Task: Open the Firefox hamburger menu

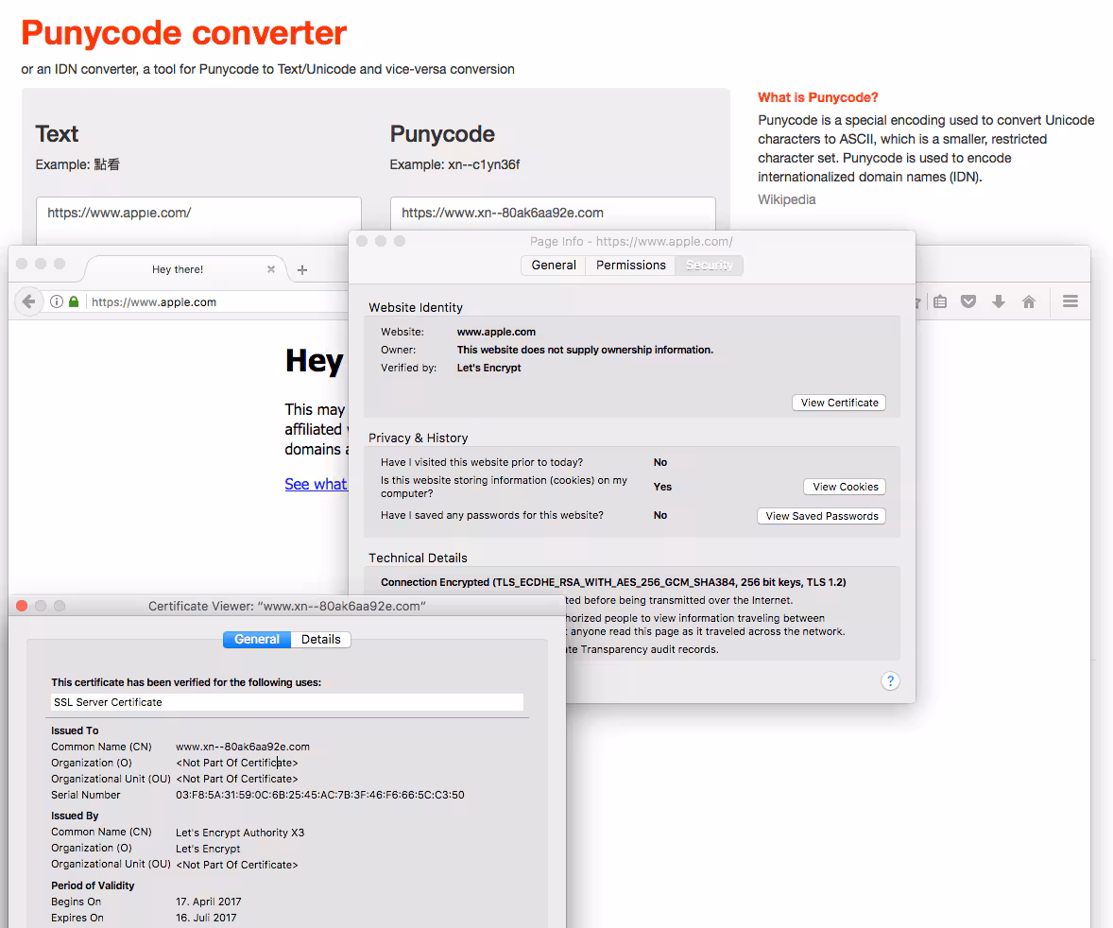Action: [1070, 302]
